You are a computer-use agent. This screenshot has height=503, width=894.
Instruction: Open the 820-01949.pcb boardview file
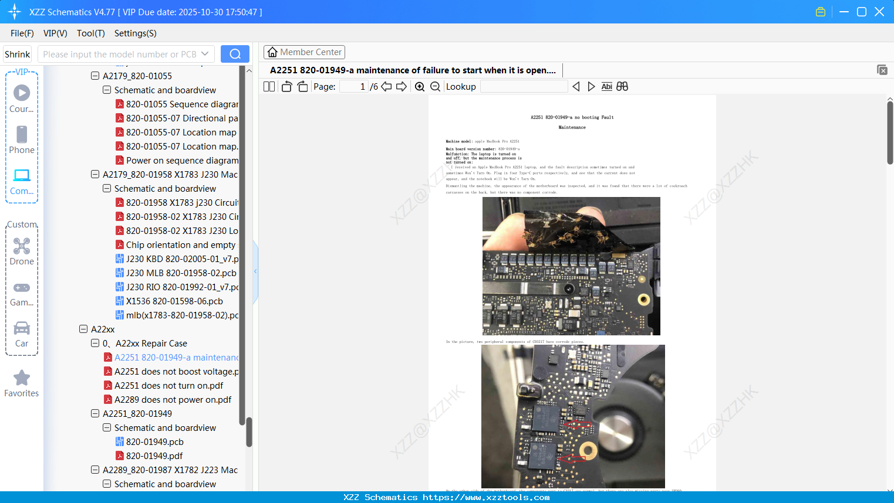point(150,441)
